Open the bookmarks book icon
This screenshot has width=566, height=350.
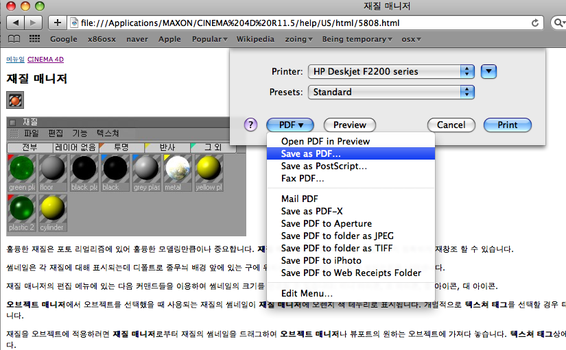(14, 39)
